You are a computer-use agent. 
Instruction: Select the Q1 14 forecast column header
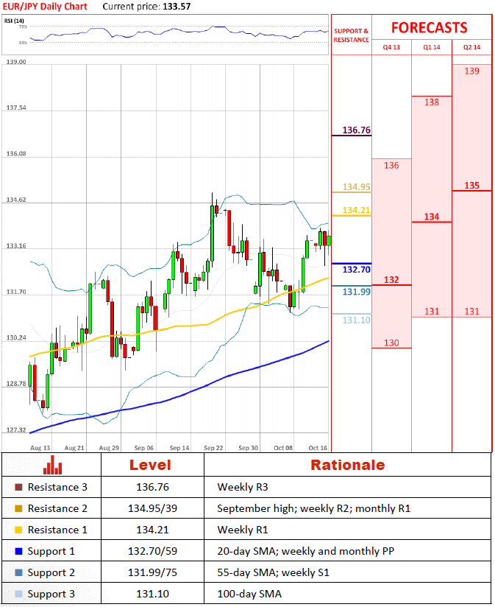pyautogui.click(x=431, y=47)
